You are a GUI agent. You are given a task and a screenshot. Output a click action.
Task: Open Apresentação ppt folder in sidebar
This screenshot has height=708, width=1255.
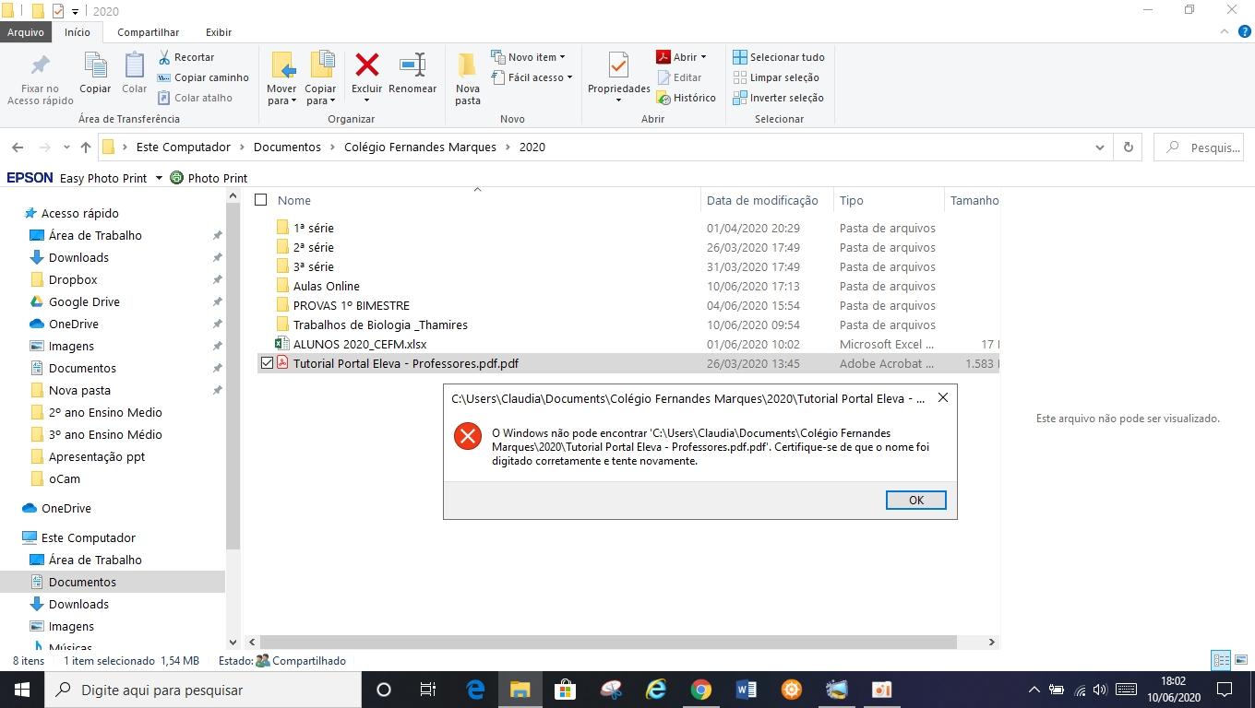click(x=96, y=456)
